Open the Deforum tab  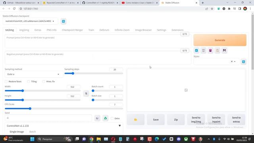click(104, 30)
